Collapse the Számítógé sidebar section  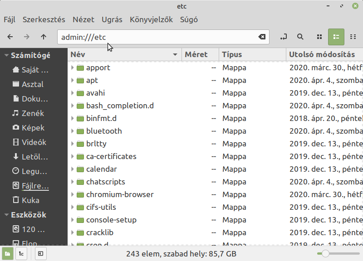pos(6,55)
